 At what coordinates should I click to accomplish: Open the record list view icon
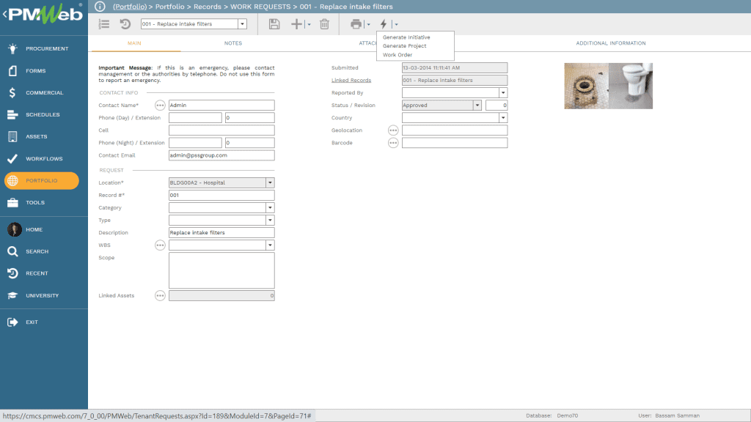tap(104, 24)
